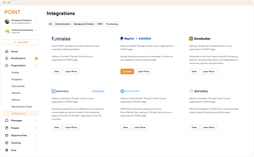Click the notifications count badge
This screenshot has width=254, height=157.
pos(36,58)
